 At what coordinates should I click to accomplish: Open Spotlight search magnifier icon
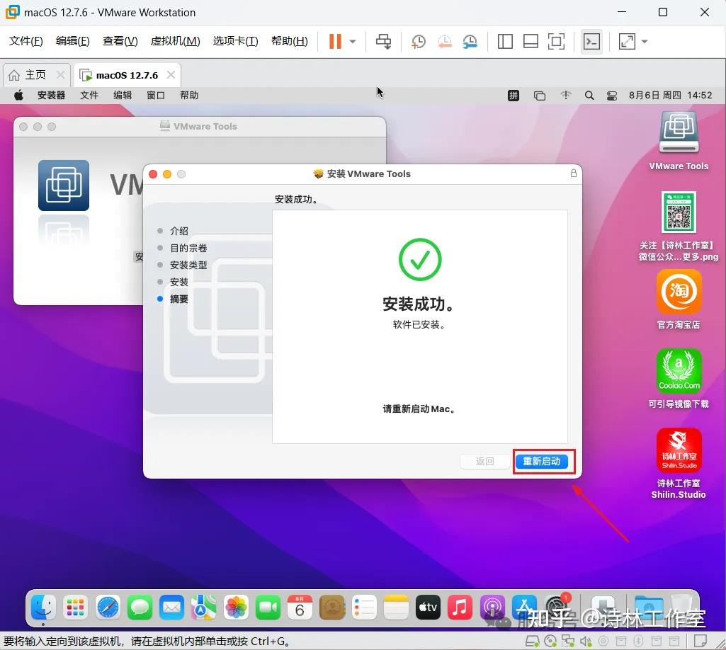tap(589, 96)
